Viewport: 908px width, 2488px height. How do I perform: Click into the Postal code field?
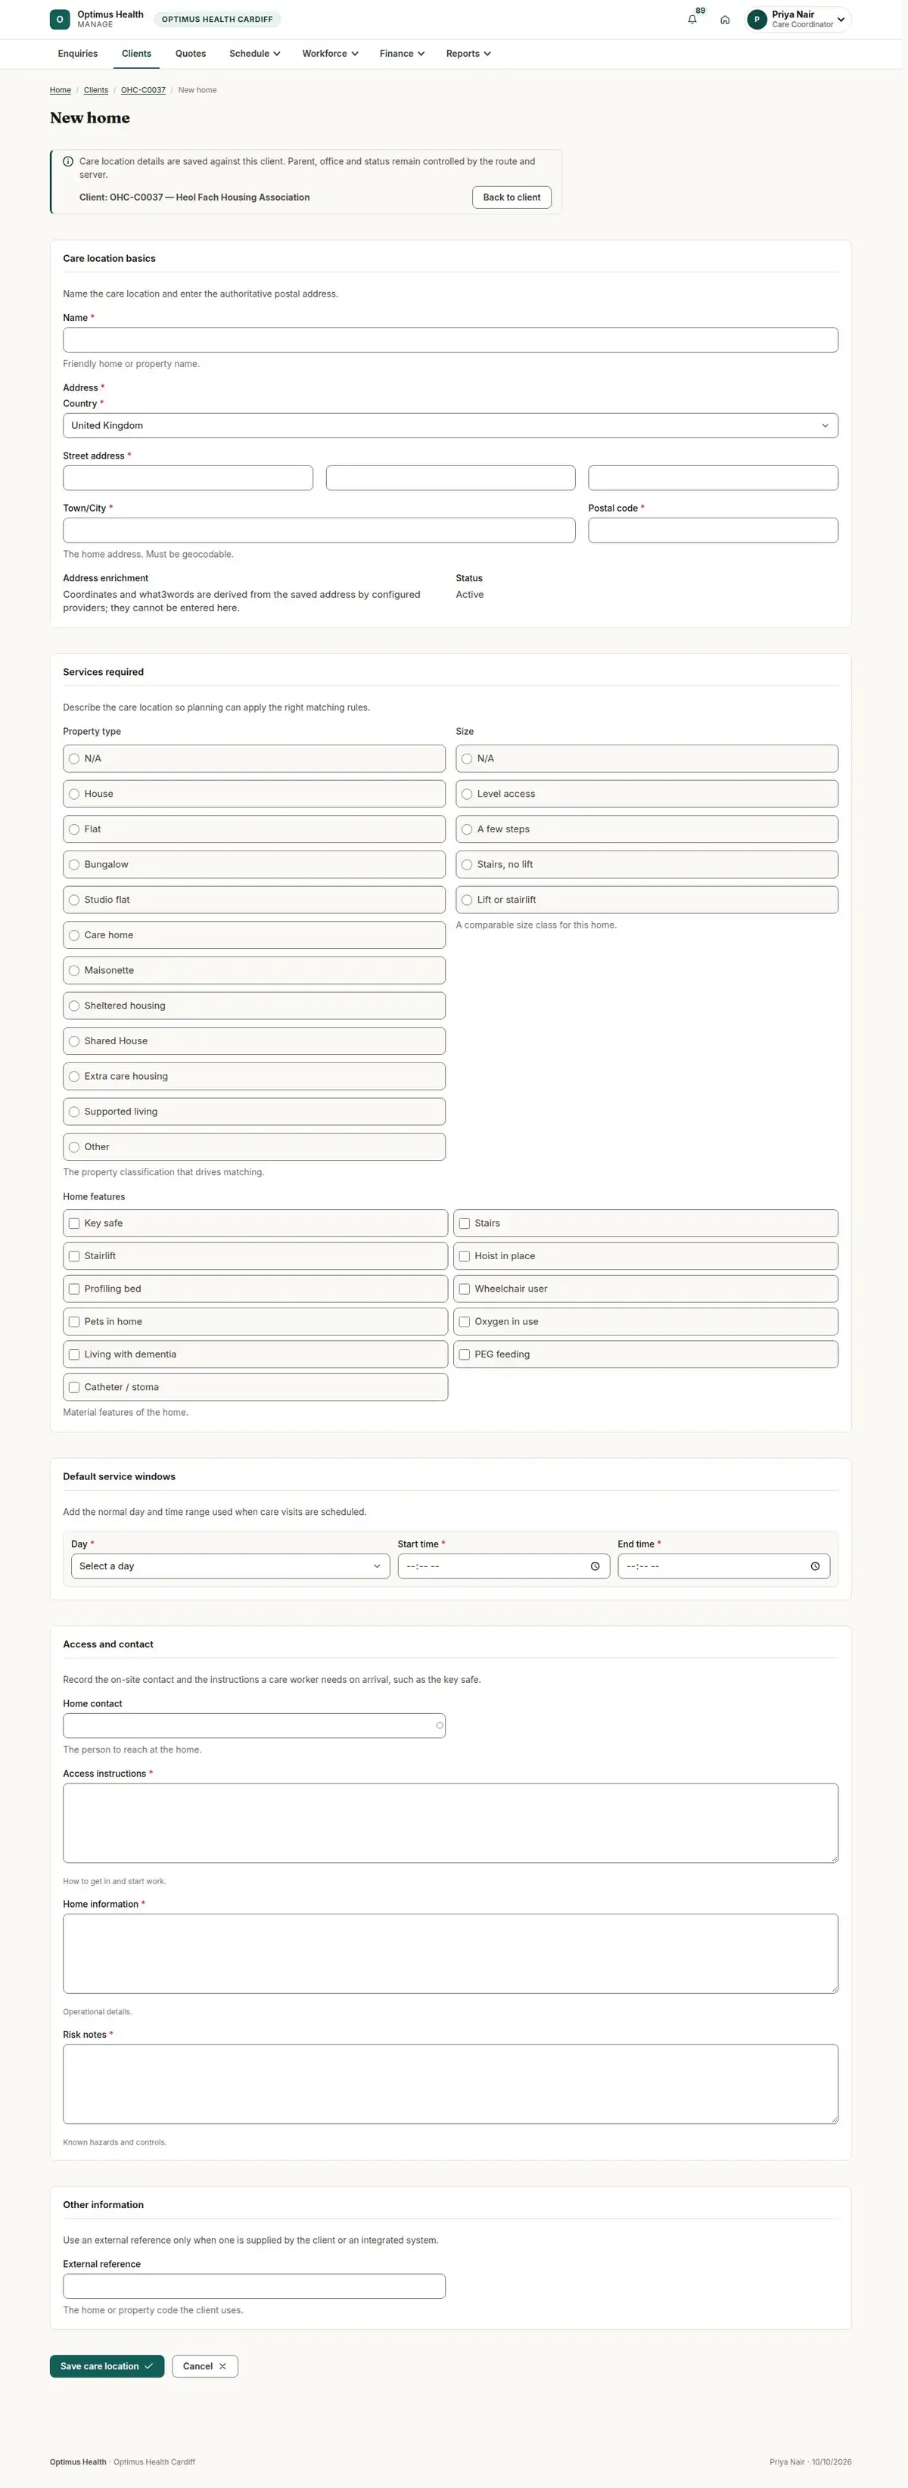pos(713,530)
